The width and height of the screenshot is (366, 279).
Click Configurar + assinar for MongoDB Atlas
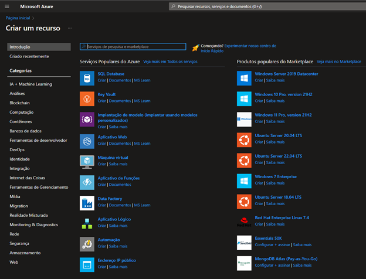(272, 266)
